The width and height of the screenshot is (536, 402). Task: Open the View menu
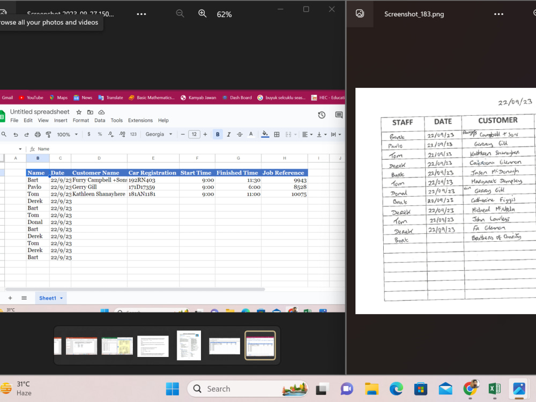(x=43, y=120)
